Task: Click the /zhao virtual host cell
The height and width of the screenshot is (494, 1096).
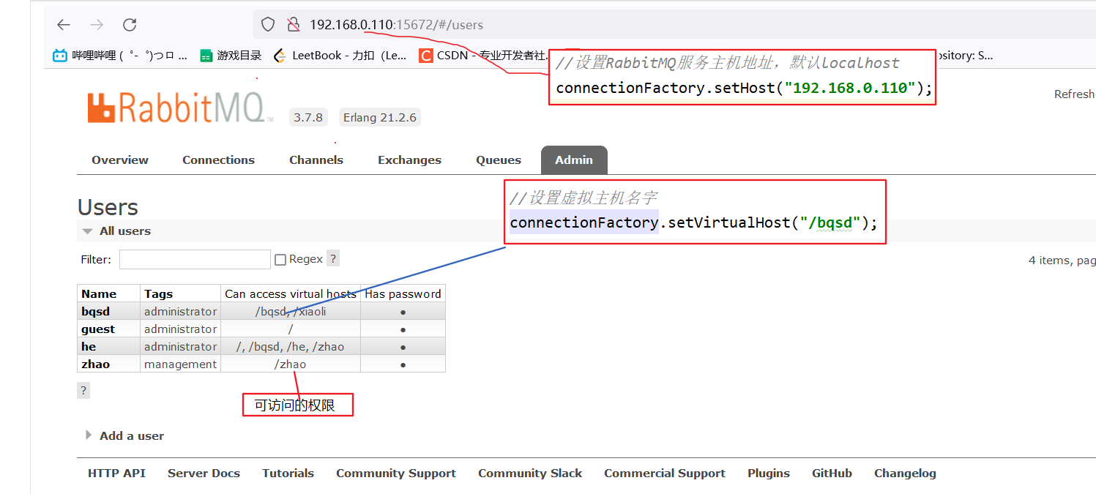Action: [290, 364]
